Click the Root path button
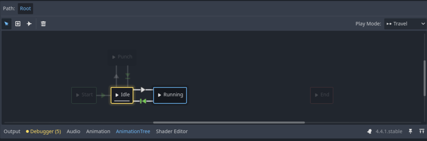The height and width of the screenshot is (141, 427). (26, 9)
